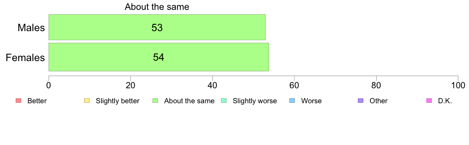Select the Males green bar
This screenshot has width=469, height=145.
point(157,27)
